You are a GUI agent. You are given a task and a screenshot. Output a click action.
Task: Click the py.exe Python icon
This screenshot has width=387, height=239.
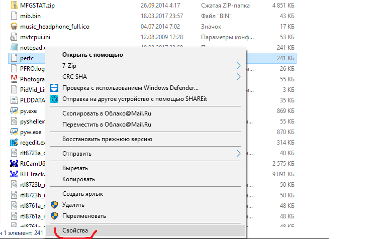tap(14, 111)
